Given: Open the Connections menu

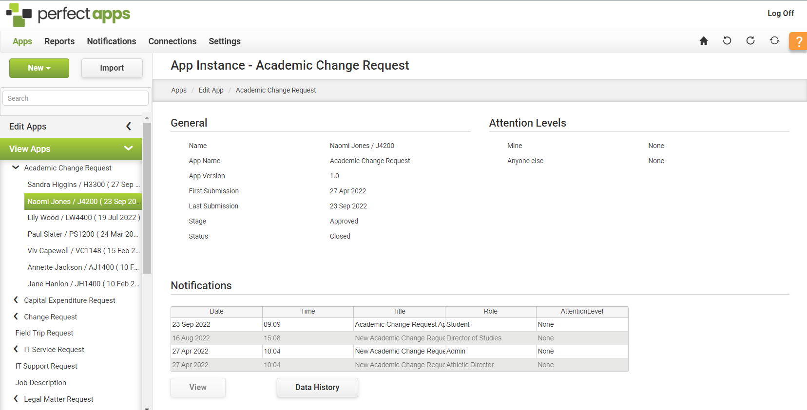Looking at the screenshot, I should [x=173, y=41].
